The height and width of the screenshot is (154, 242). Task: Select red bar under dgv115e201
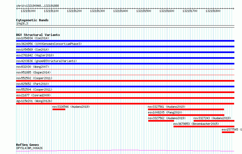click(x=125, y=104)
